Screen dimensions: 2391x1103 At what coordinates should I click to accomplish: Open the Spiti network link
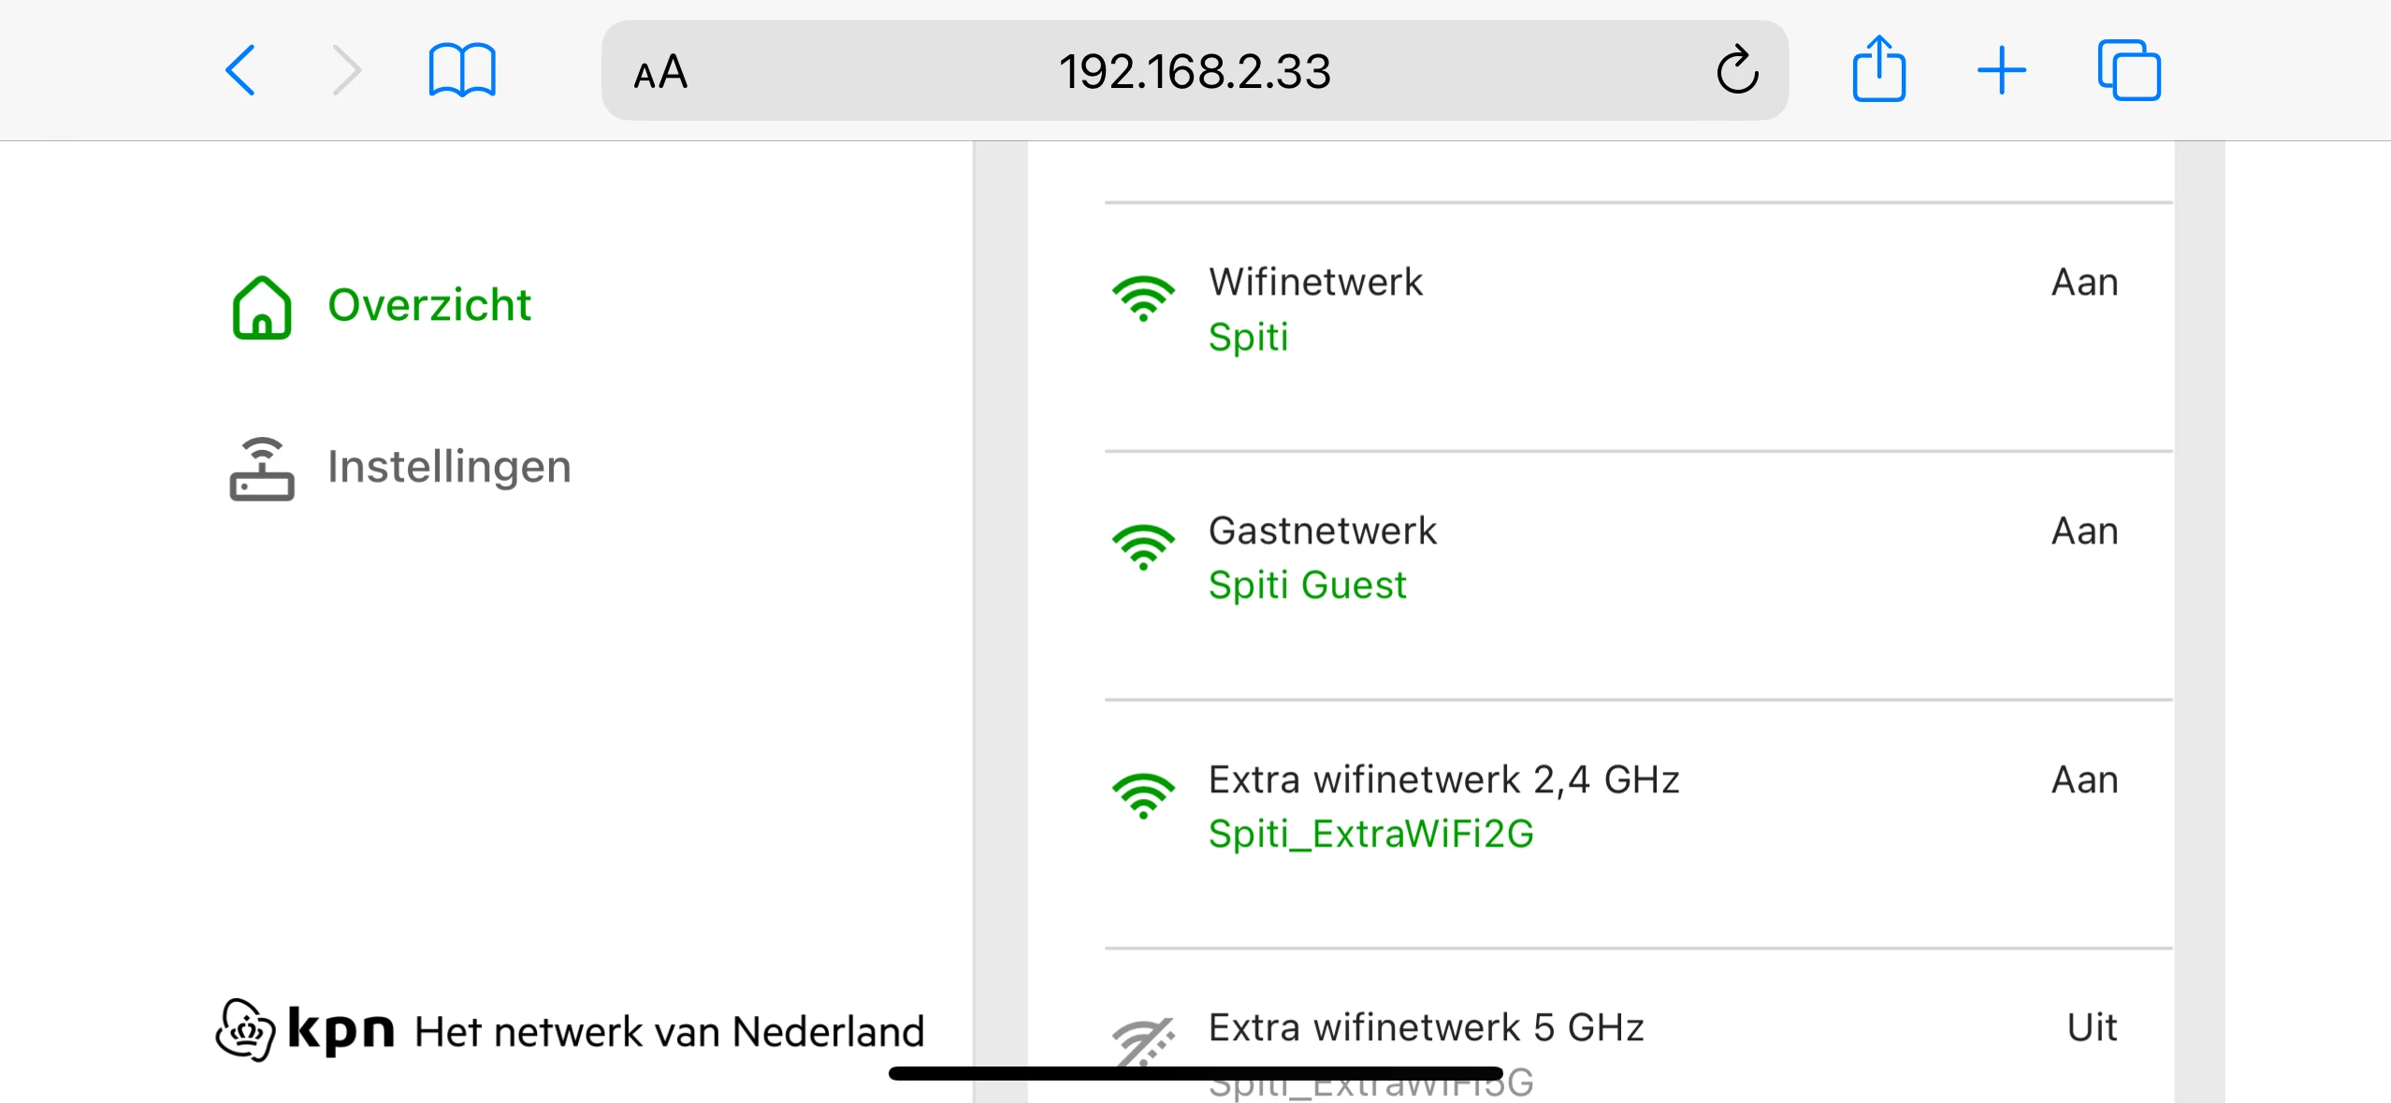pyautogui.click(x=1248, y=337)
